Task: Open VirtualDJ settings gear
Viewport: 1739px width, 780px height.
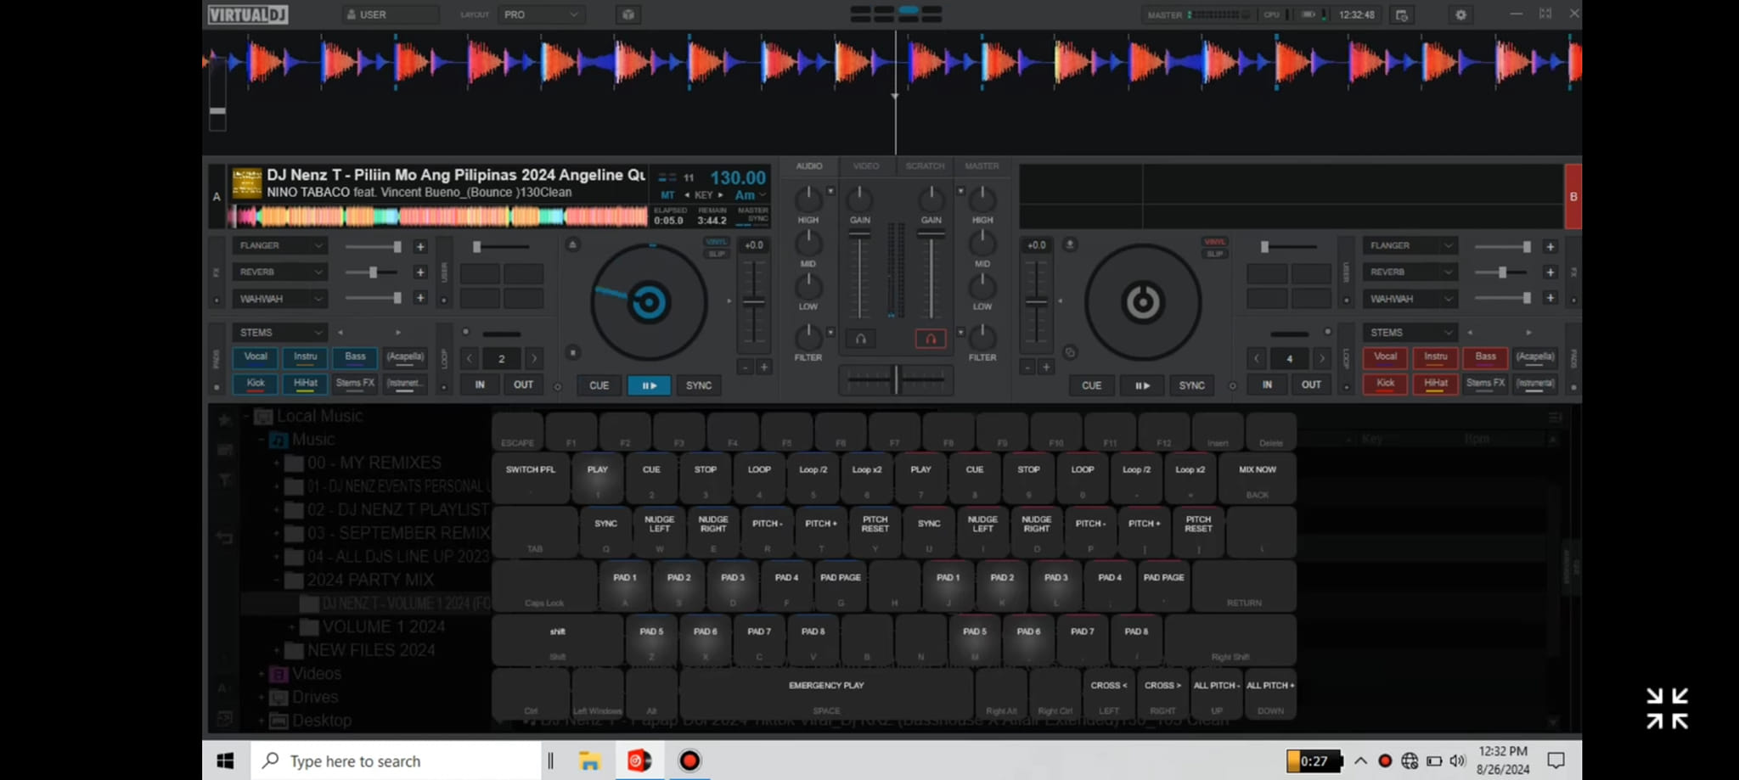Action: 1460,14
